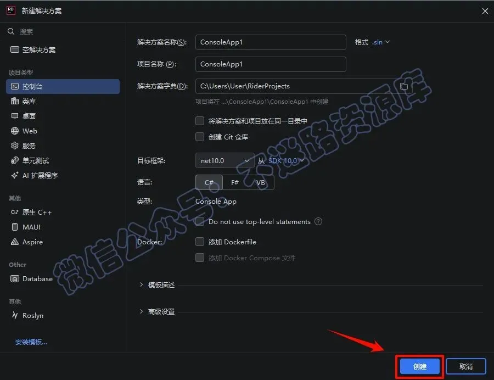Click the AI 扩展程序 sparkle icon
The image size is (494, 380).
pos(14,175)
